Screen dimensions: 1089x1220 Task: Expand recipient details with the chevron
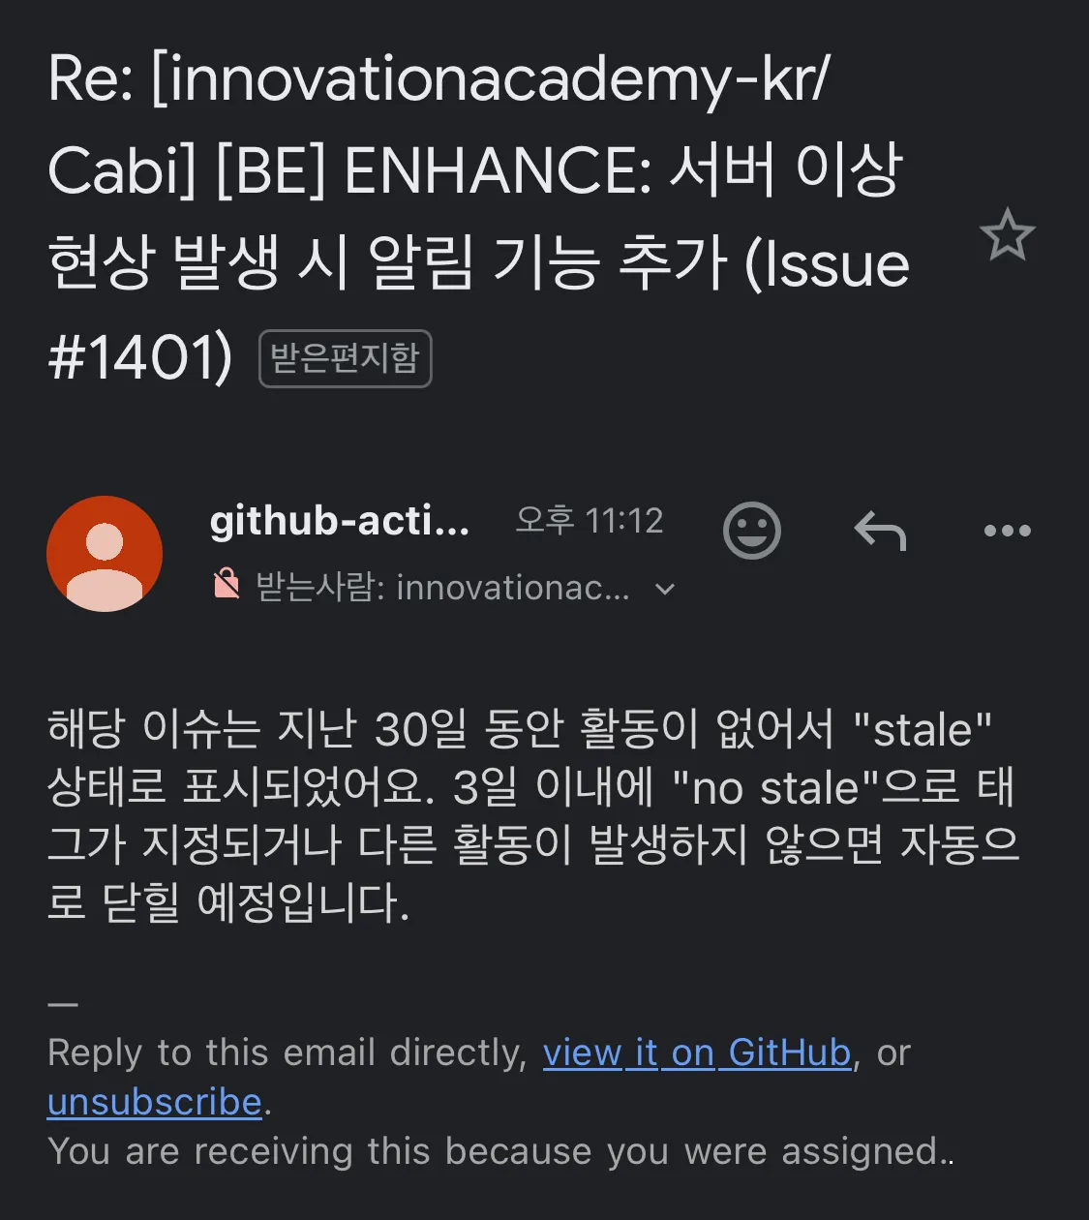point(665,588)
